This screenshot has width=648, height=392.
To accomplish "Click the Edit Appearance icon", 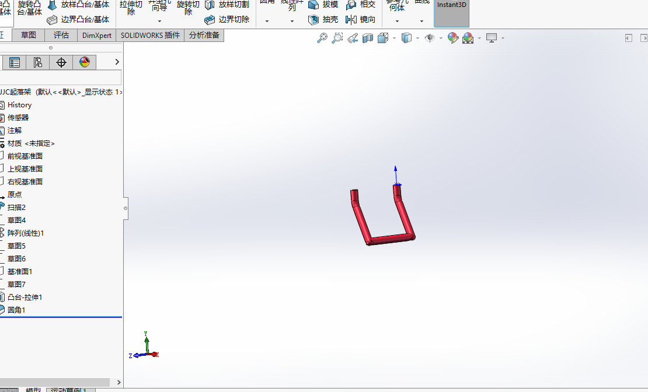I will pyautogui.click(x=453, y=38).
